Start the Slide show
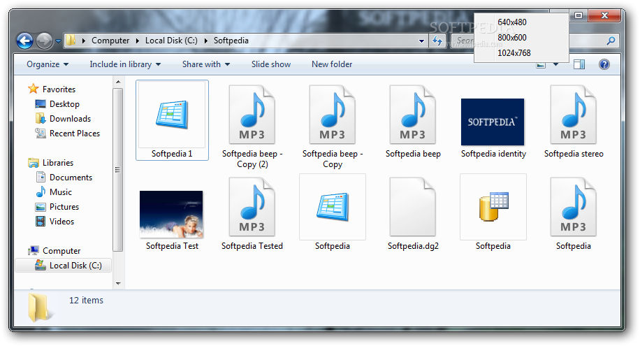 point(271,64)
